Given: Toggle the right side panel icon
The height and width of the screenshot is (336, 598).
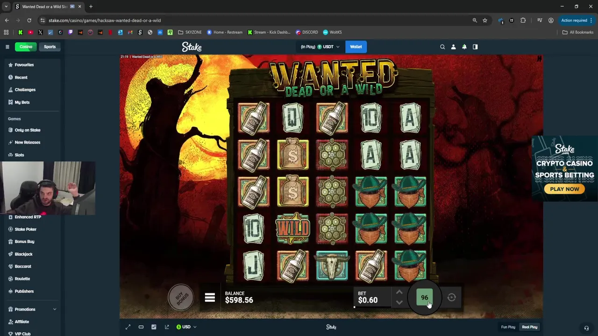Looking at the screenshot, I should pos(475,47).
